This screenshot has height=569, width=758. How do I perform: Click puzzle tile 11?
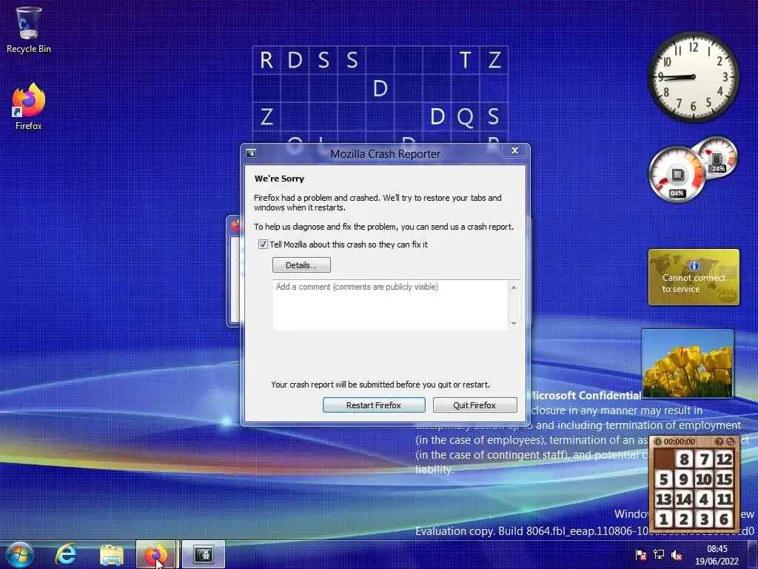pos(724,499)
